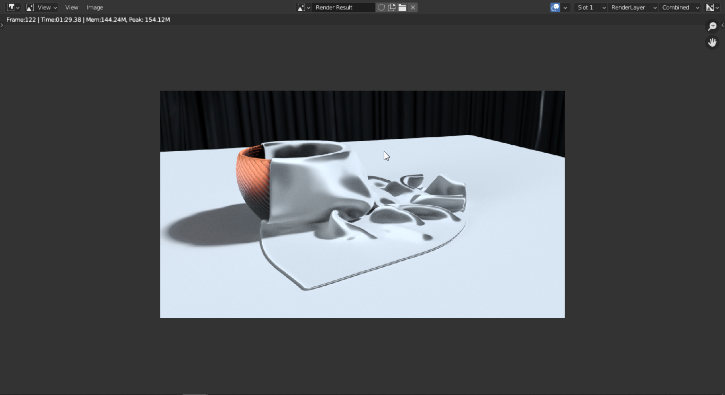
Task: Open an image using the folder icon
Action: pyautogui.click(x=402, y=7)
